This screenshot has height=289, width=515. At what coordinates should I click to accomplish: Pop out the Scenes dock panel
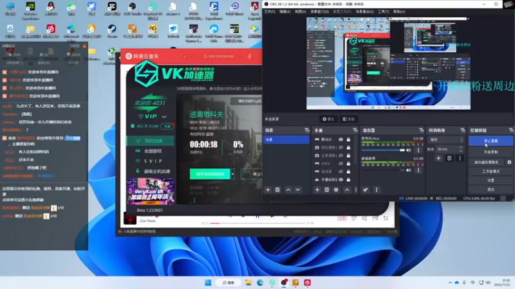307,130
